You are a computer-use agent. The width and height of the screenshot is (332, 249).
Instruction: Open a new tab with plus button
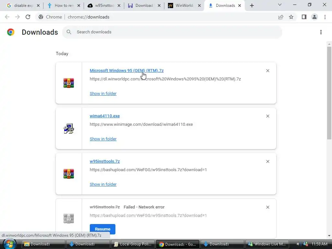(x=252, y=6)
